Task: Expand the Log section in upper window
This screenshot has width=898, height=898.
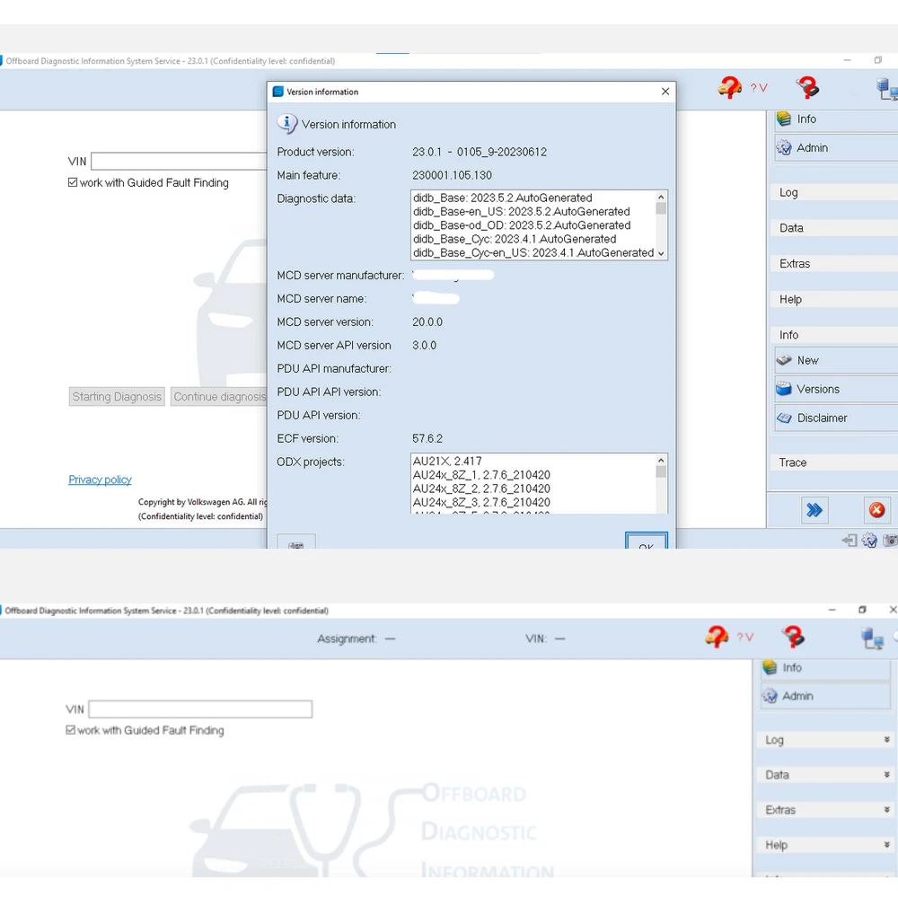Action: (833, 193)
